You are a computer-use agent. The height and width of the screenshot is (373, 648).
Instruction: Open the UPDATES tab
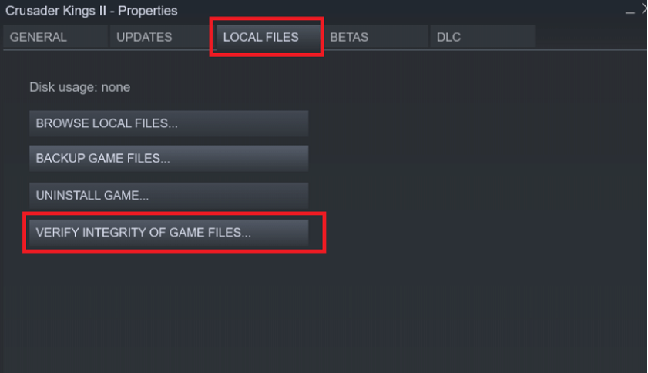[x=162, y=37]
